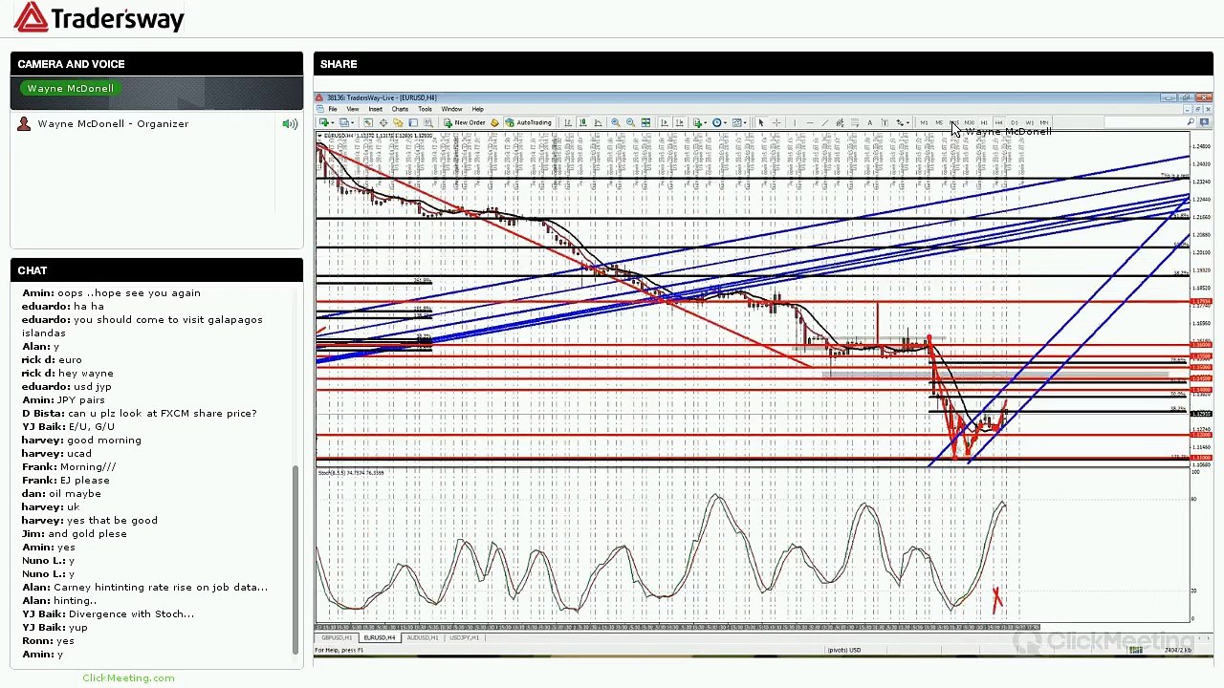This screenshot has width=1224, height=688.
Task: Toggle the Auto Scroll chart icon
Action: [665, 122]
